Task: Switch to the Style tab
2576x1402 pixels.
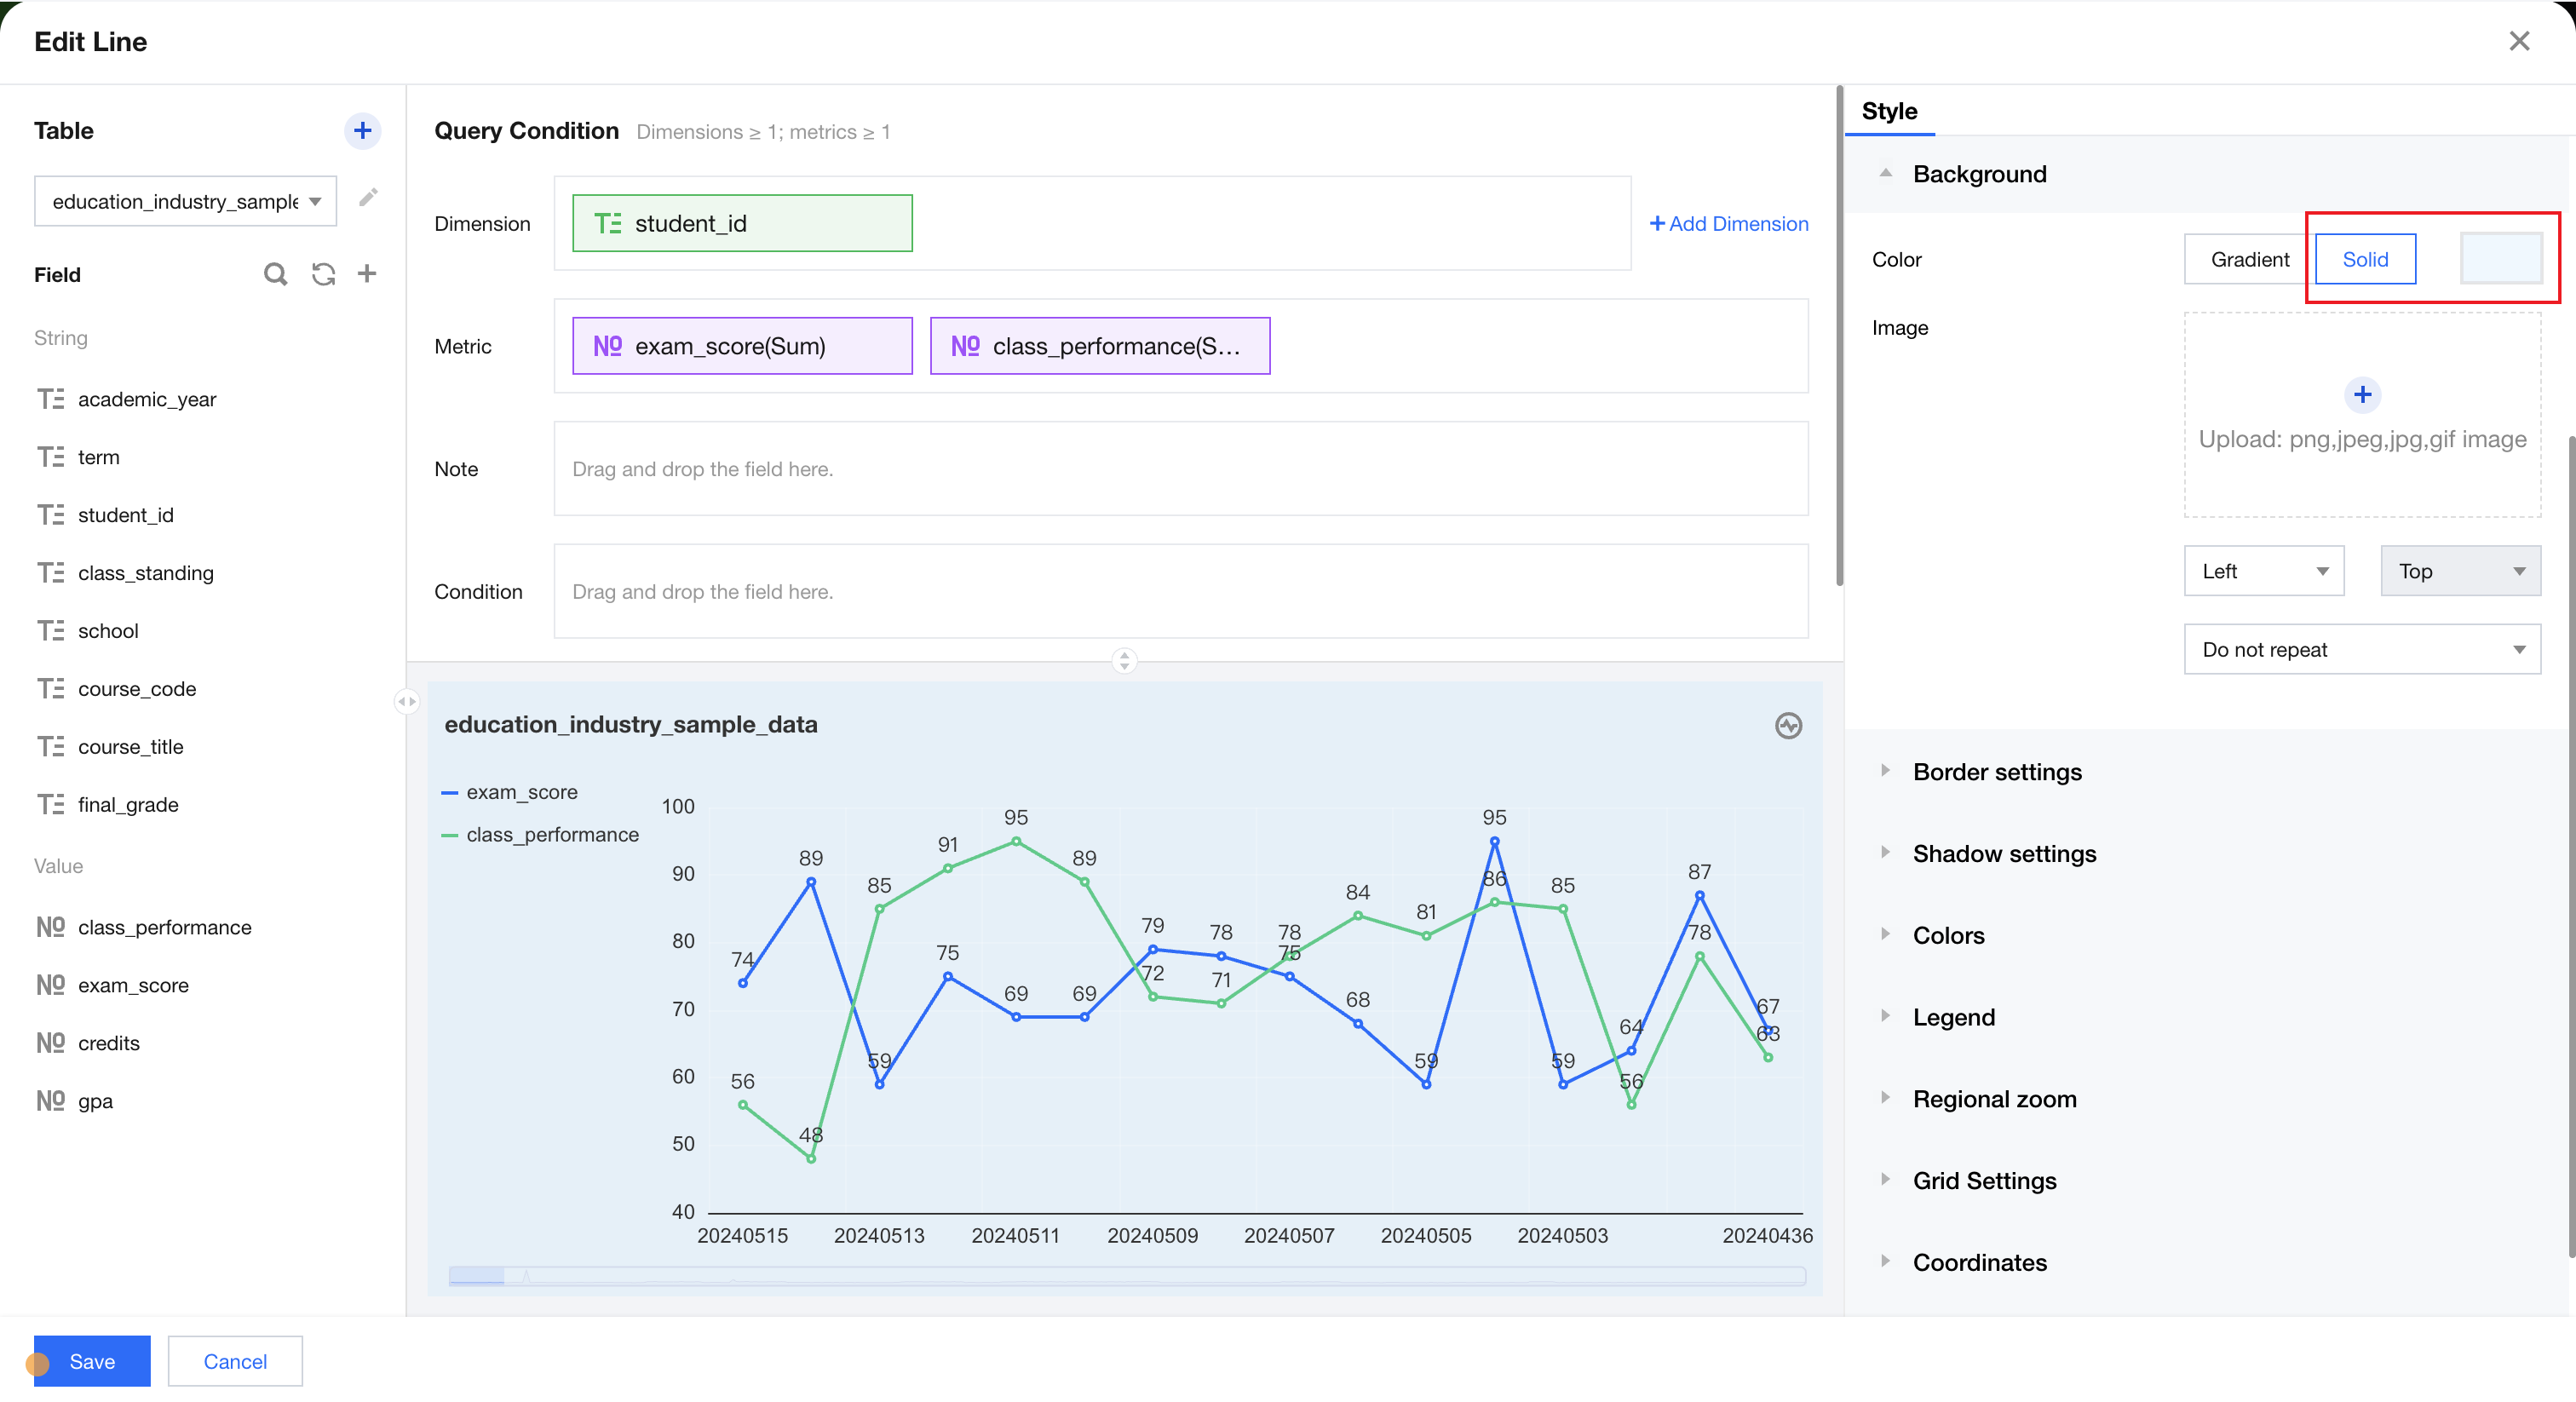Action: pos(1889,111)
